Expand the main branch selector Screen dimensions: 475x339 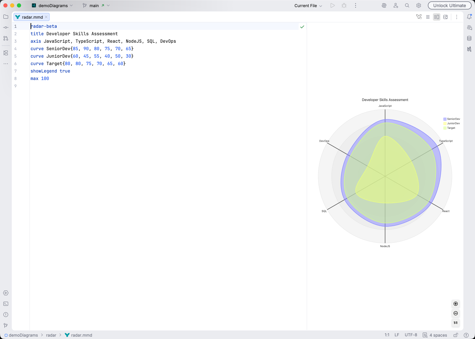[94, 5]
